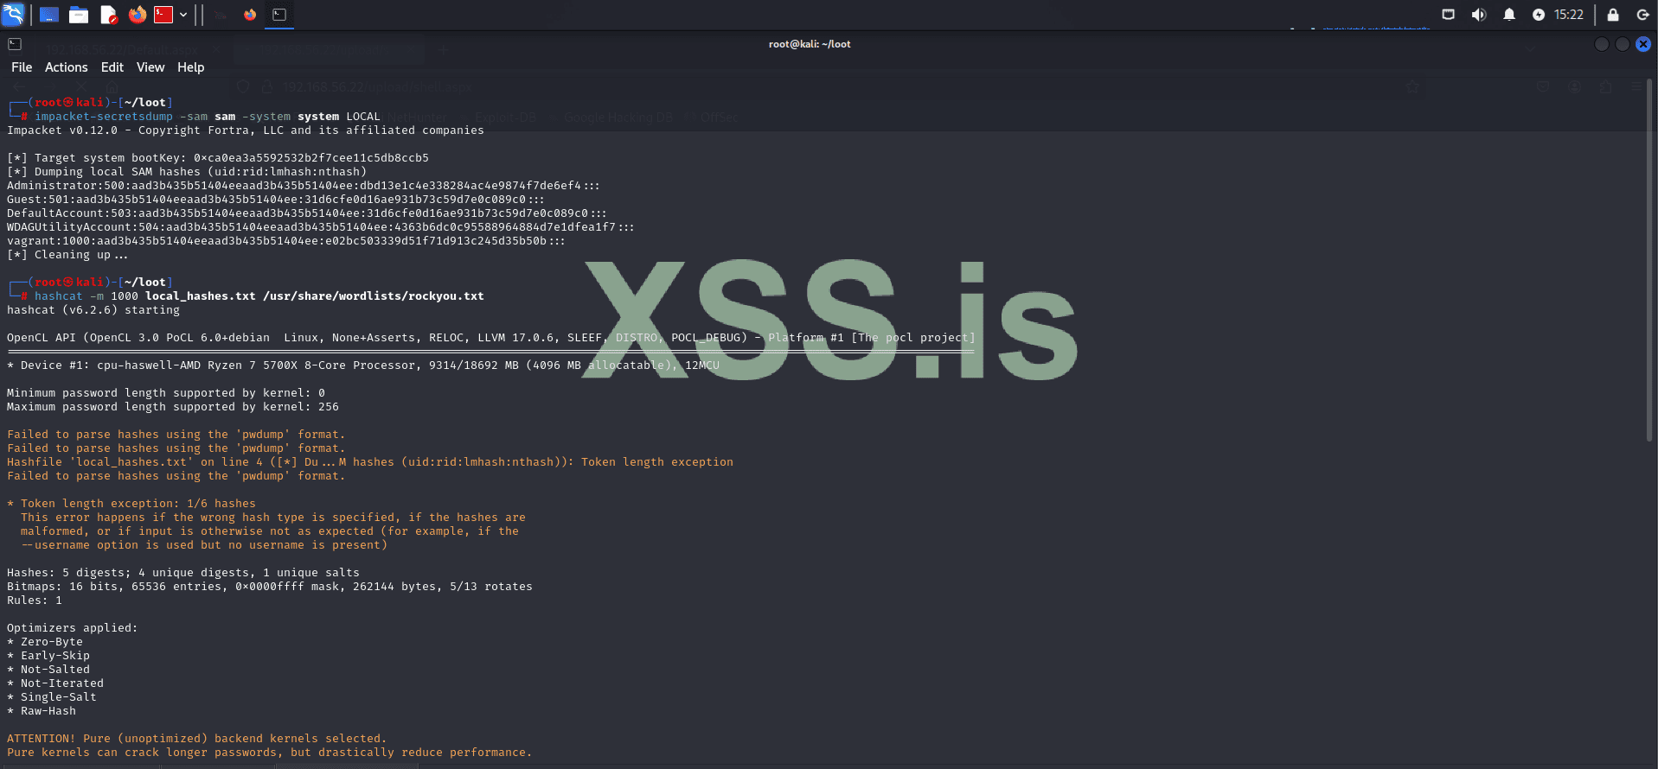Open the volume control in the tray
This screenshot has height=769, width=1658.
pyautogui.click(x=1479, y=15)
